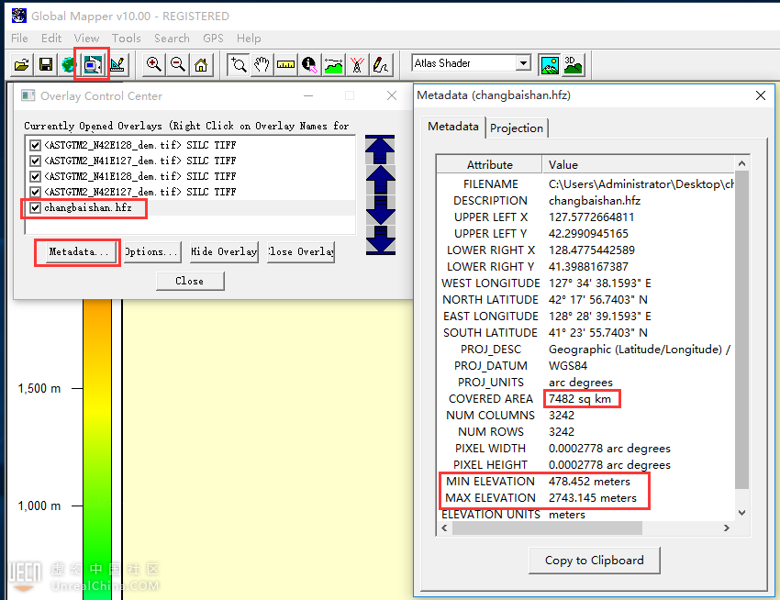Open the View menu
The image size is (780, 600).
tap(86, 39)
